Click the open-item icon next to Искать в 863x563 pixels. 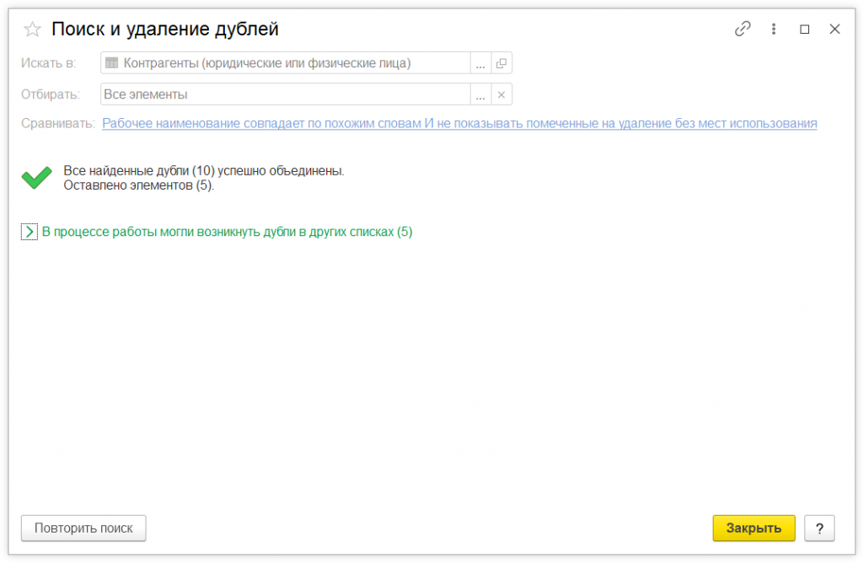(501, 63)
